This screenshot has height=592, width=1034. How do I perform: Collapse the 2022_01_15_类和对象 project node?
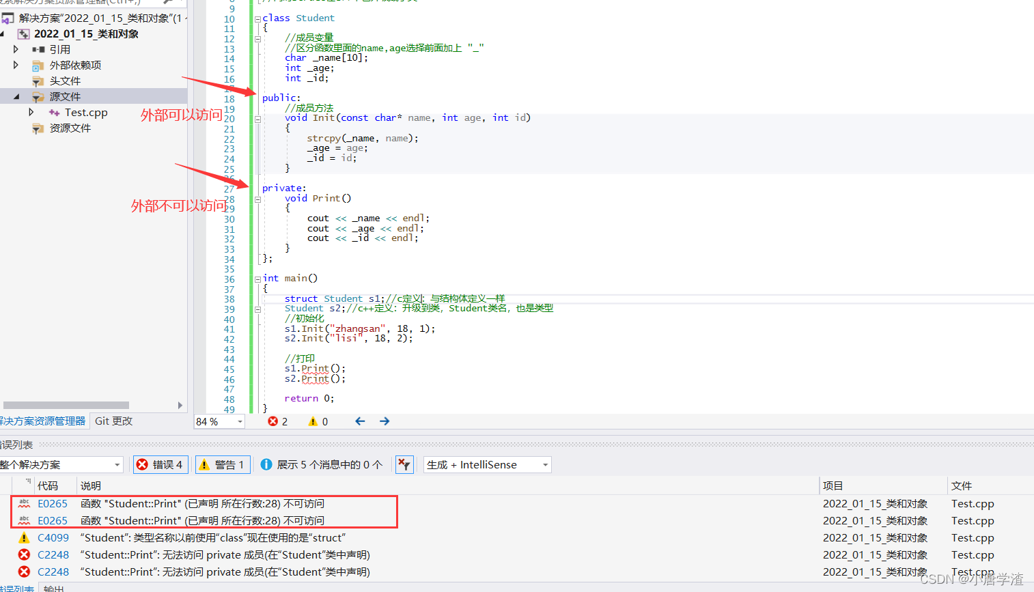[x=2, y=34]
